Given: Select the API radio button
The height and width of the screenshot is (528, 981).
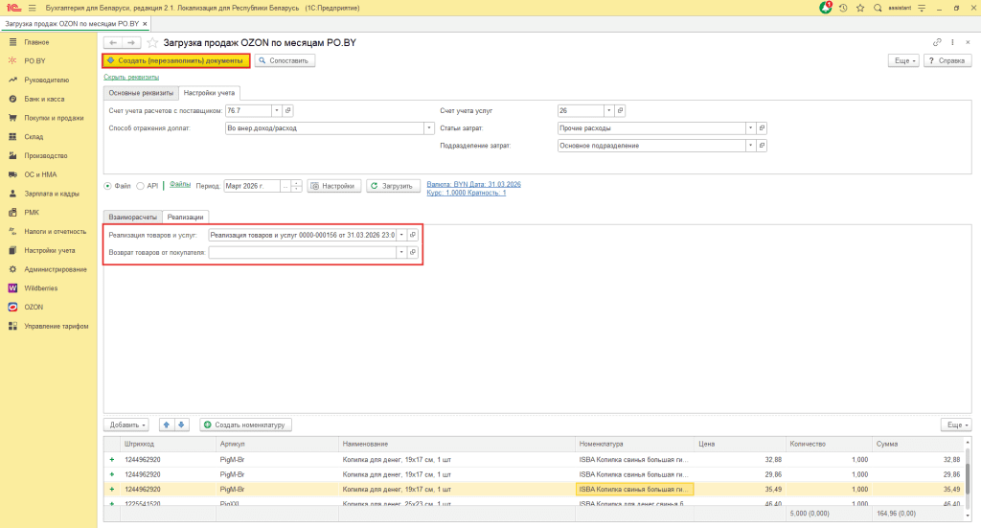Looking at the screenshot, I should click(140, 186).
